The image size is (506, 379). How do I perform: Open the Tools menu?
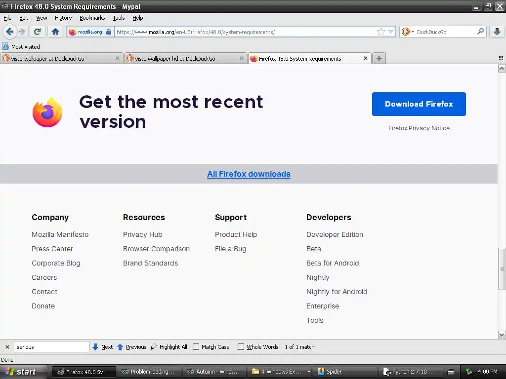coord(119,18)
